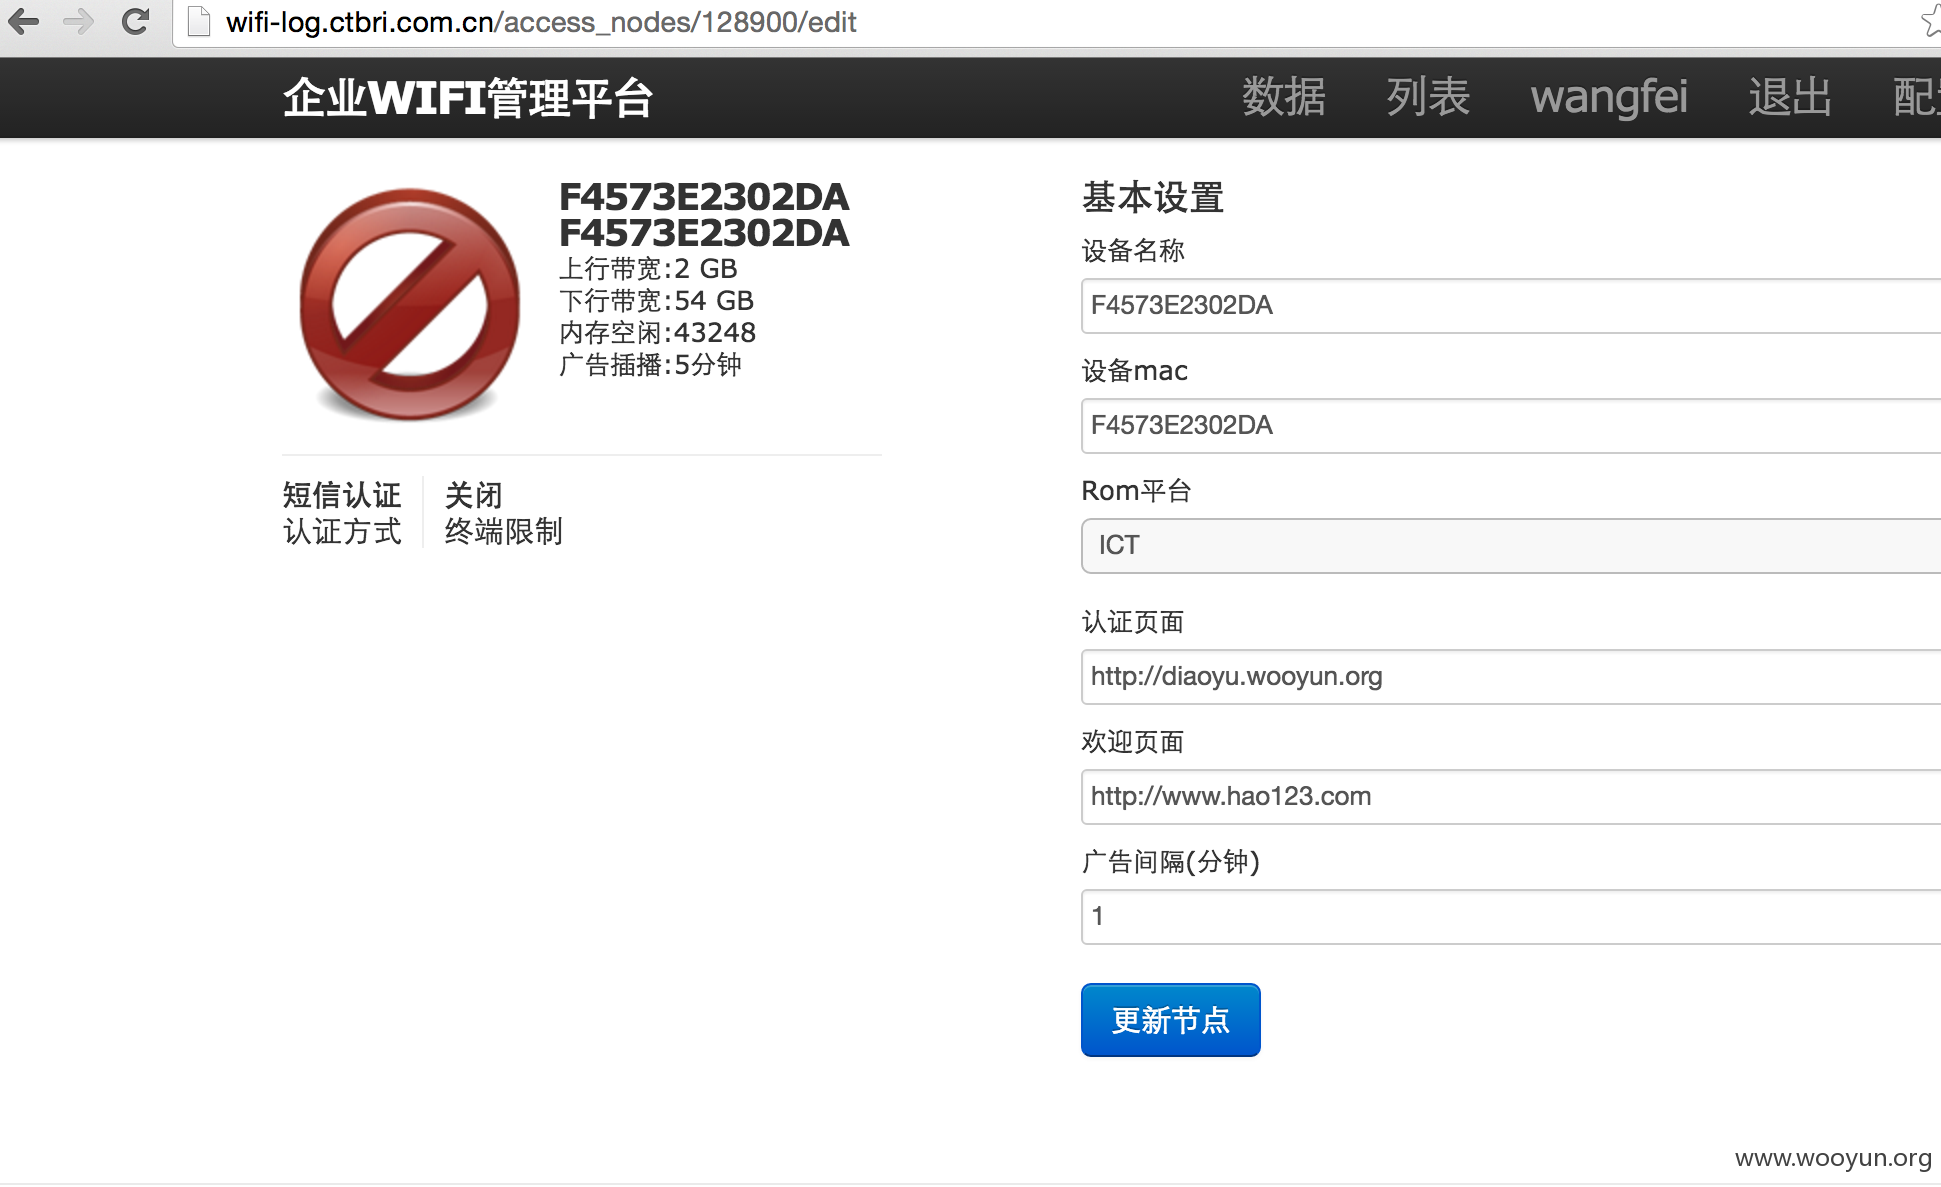Viewport: 1941px width, 1187px height.
Task: Click the 设备mac input field
Action: [1511, 426]
